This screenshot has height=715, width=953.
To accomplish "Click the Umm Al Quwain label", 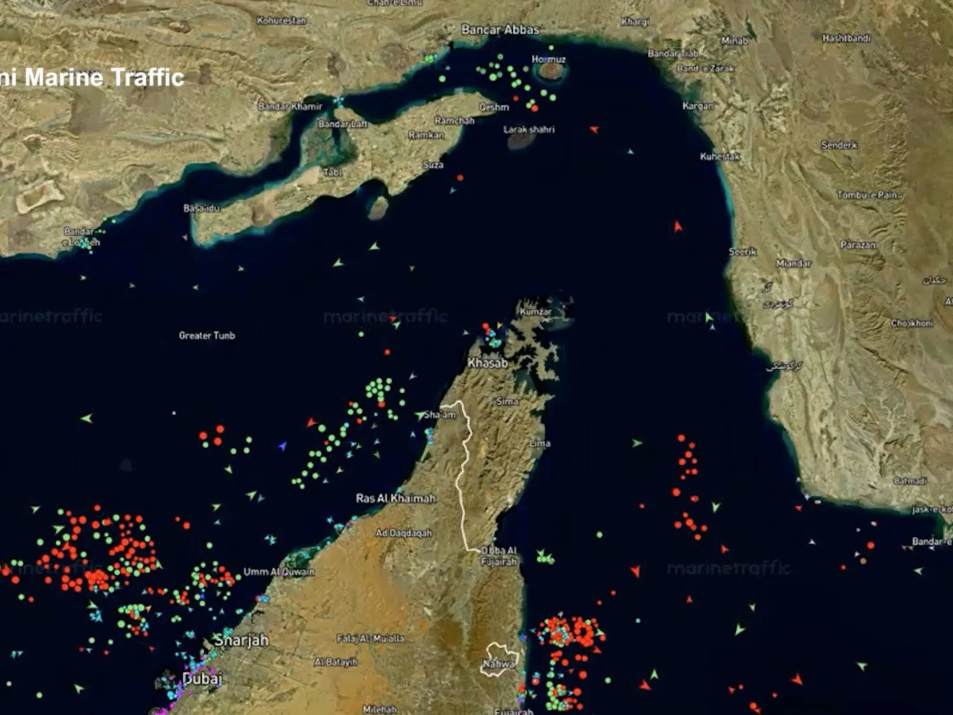I will (x=279, y=572).
